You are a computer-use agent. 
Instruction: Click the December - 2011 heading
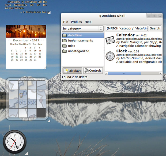26,40
